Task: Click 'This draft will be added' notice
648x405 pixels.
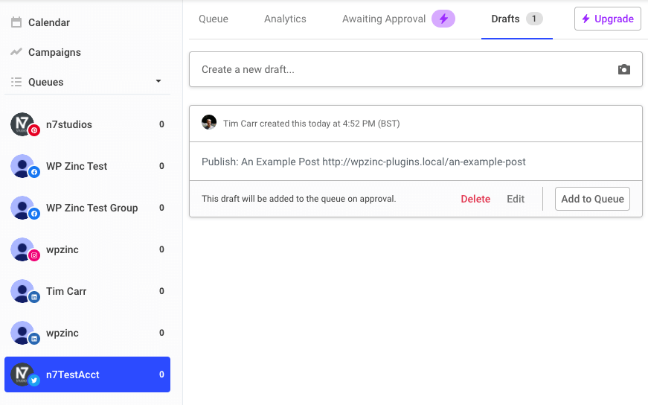Action: pos(299,199)
